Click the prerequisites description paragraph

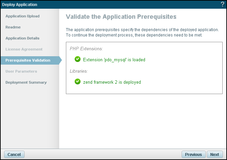(x=142, y=32)
